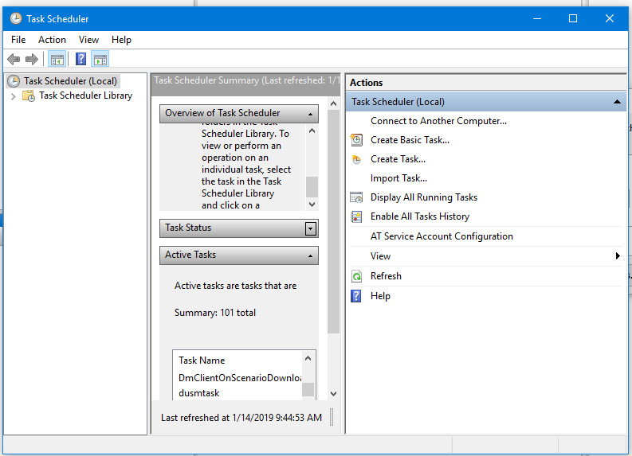Click Help in the Actions pane

tap(380, 296)
